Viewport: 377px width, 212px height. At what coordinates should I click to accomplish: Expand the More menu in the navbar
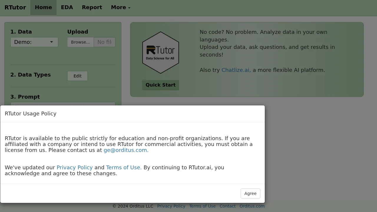pyautogui.click(x=120, y=7)
